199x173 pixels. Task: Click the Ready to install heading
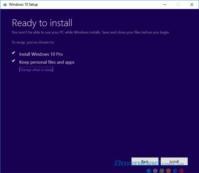coord(42,23)
